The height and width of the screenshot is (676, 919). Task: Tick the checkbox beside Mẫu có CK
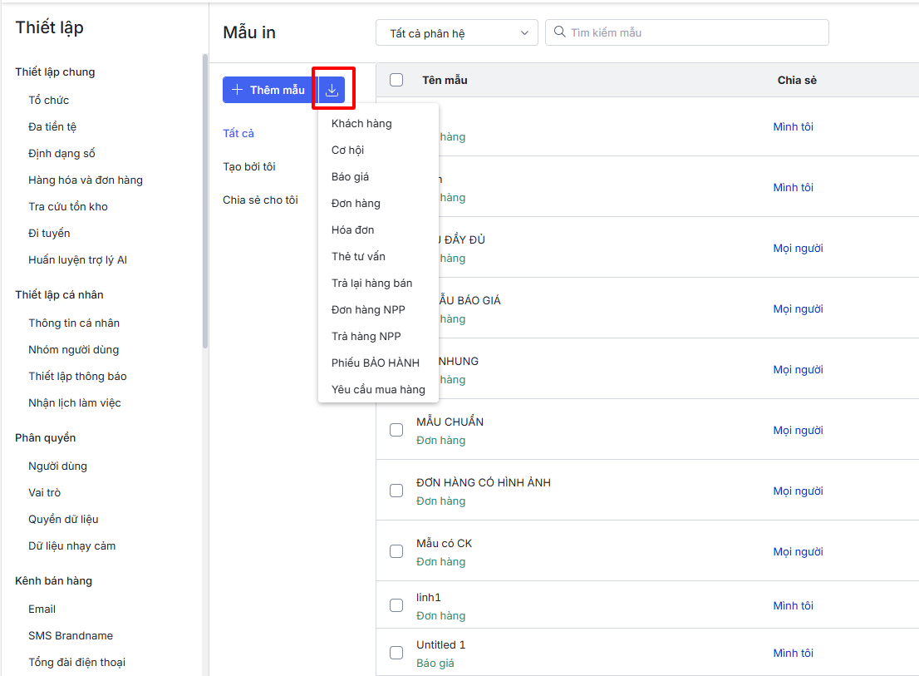(x=396, y=551)
